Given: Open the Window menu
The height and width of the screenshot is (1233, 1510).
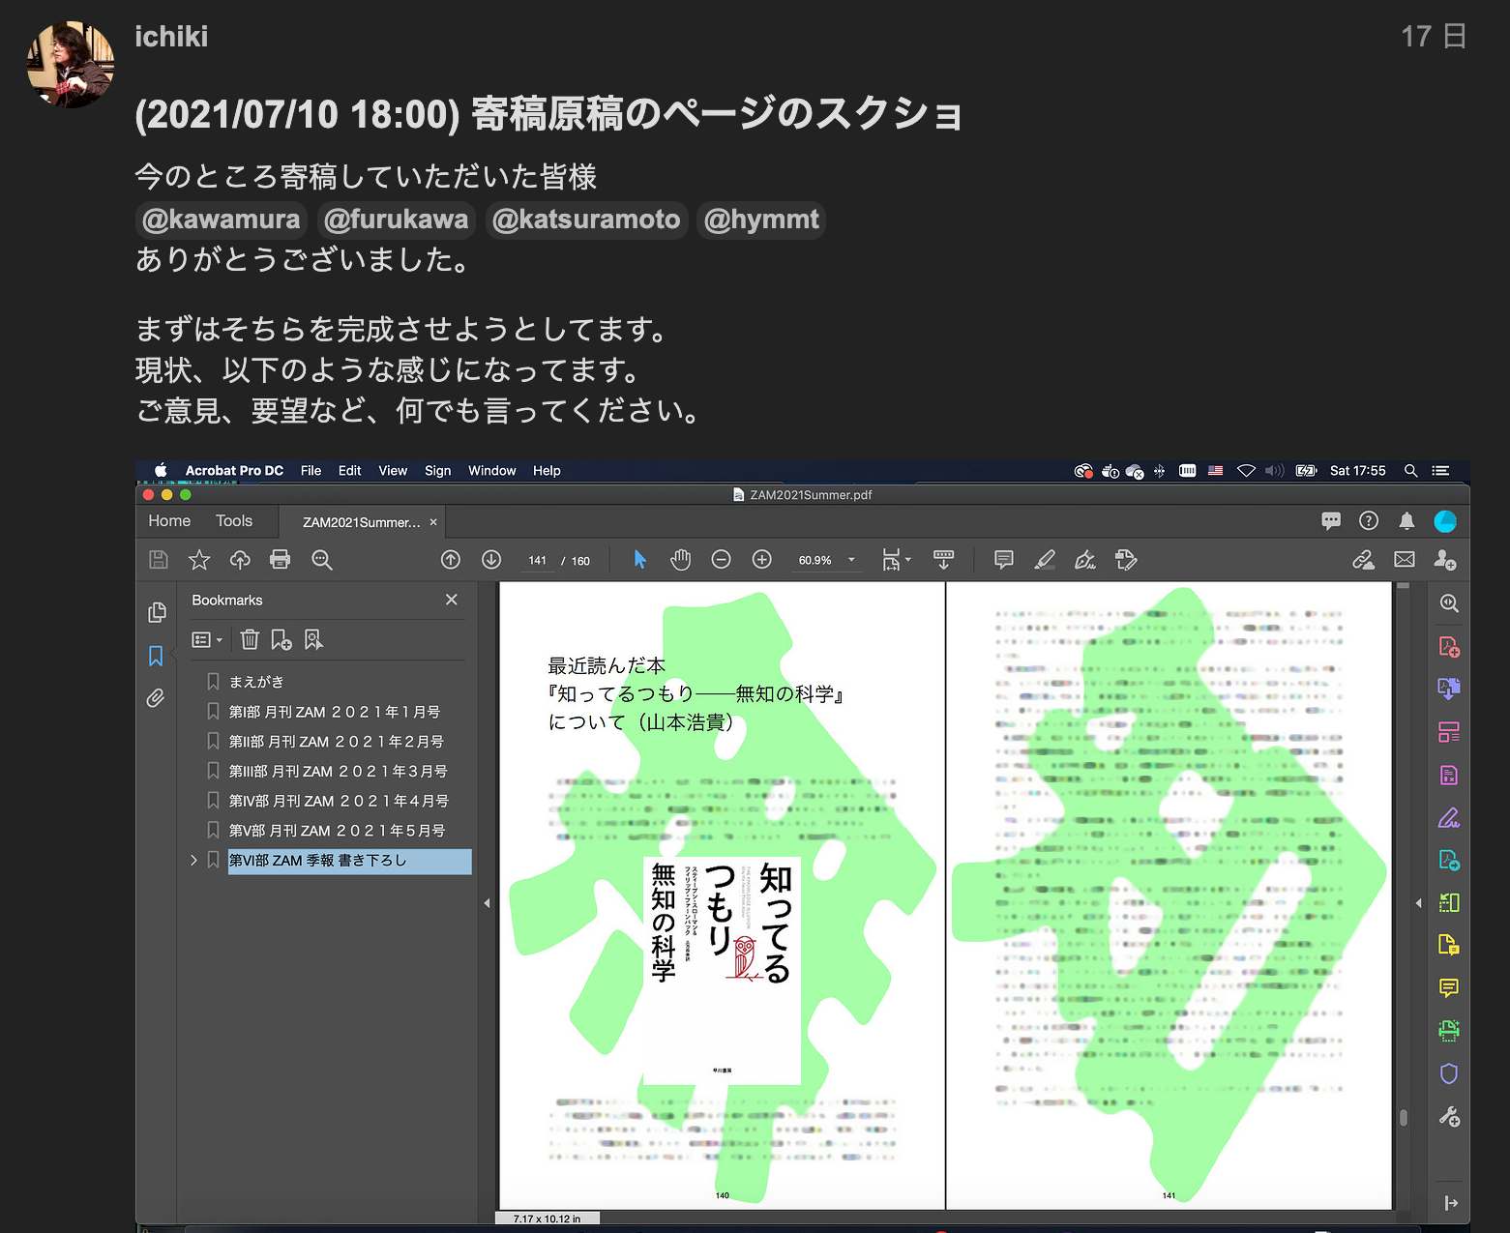Looking at the screenshot, I should (492, 471).
